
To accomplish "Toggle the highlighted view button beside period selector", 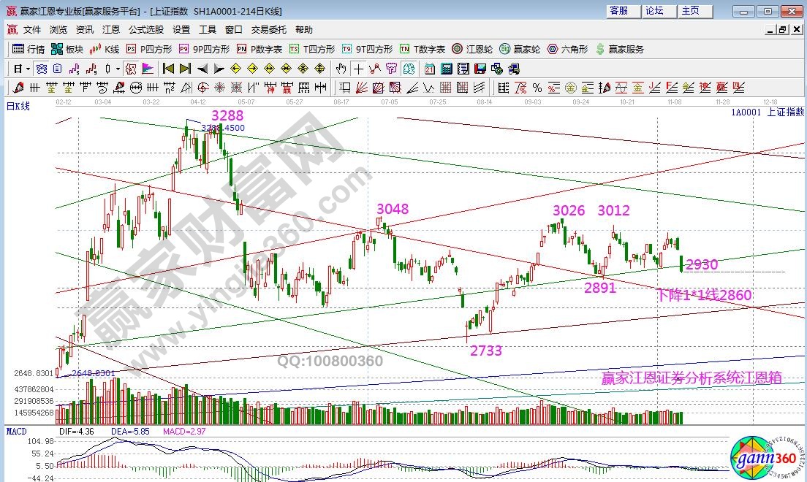I will 42,69.
